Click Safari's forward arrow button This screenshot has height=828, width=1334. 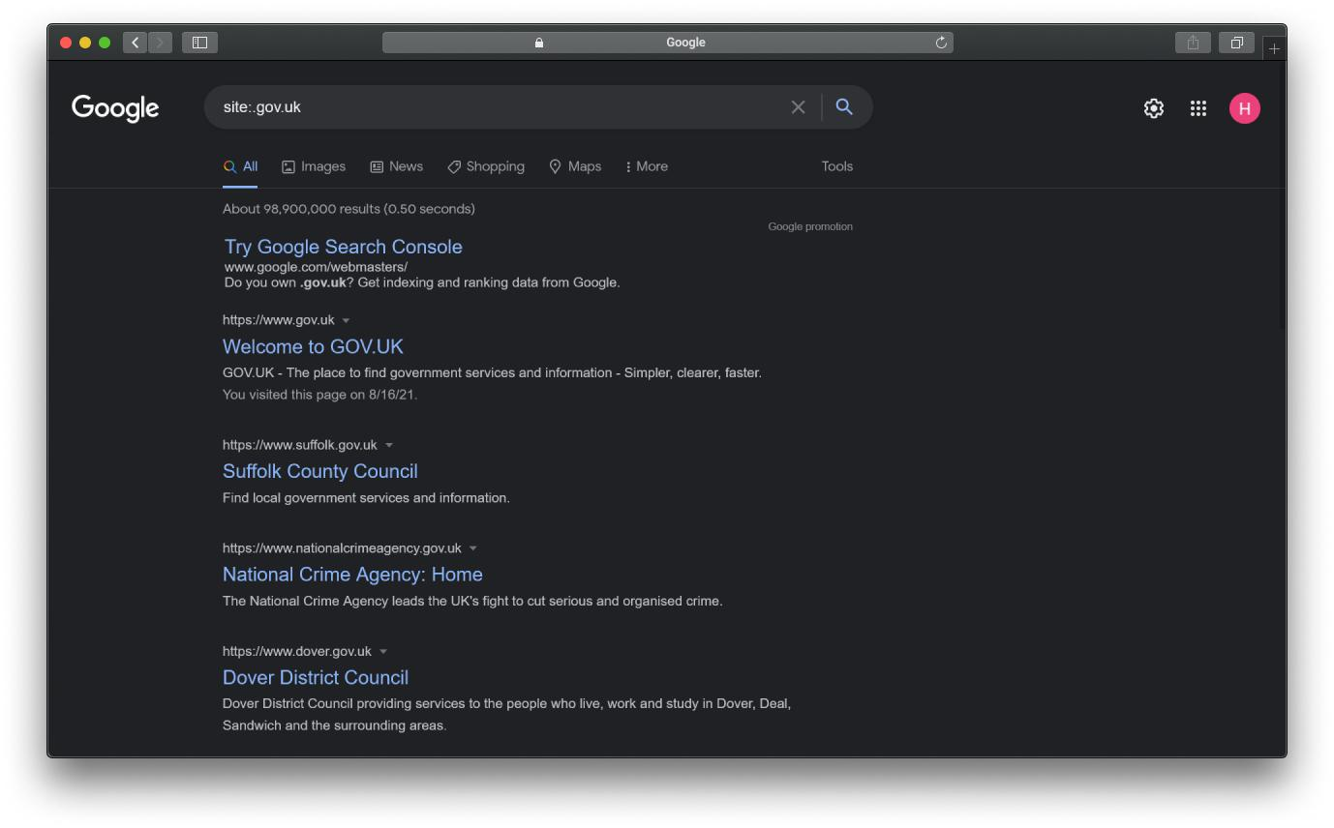[x=161, y=43]
